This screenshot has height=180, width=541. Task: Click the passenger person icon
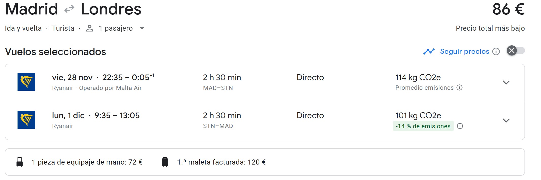(x=89, y=28)
